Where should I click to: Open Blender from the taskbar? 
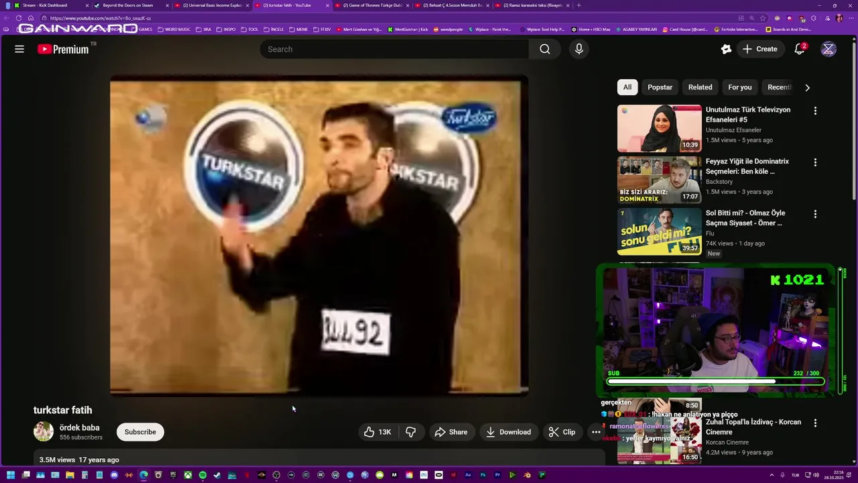pyautogui.click(x=527, y=476)
